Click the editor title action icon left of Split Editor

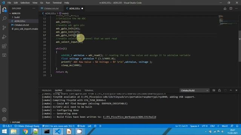[225, 8]
